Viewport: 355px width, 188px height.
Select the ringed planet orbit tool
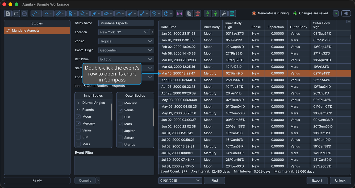click(108, 14)
